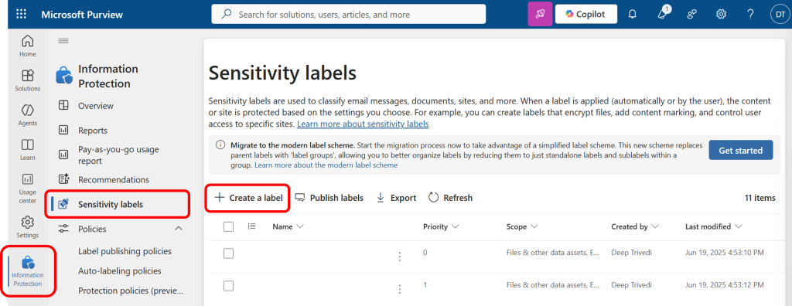792x306 pixels.
Task: Open Solutions in the left rail
Action: coord(28,80)
